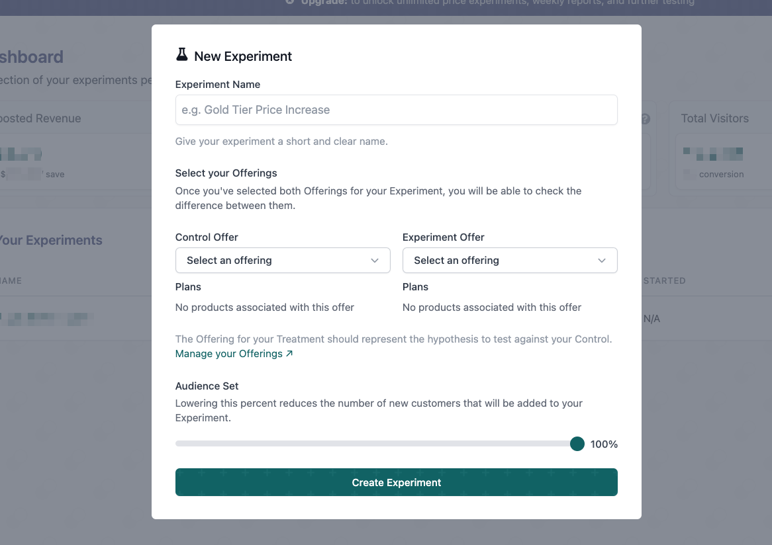Focus the Experiment Name text field
This screenshot has height=545, width=772.
[396, 110]
